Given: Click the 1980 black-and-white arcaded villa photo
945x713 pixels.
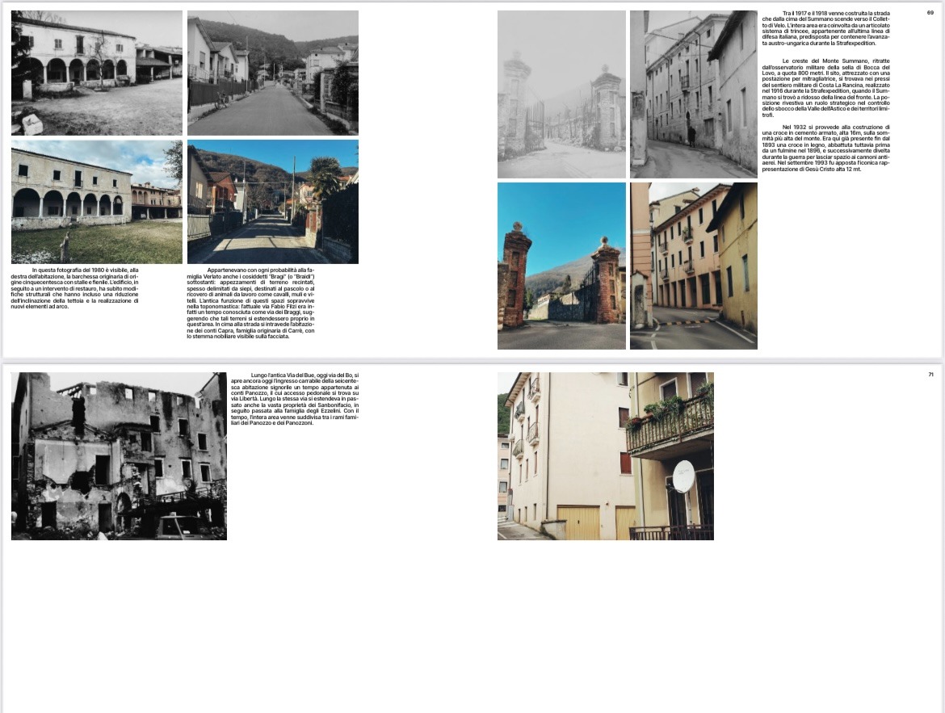Looking at the screenshot, I should (x=96, y=73).
